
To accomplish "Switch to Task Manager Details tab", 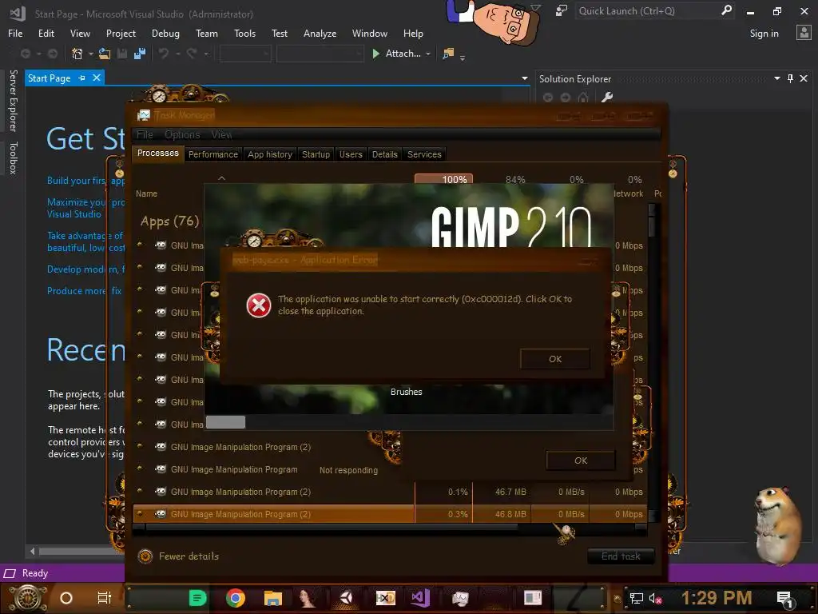I will tap(384, 154).
